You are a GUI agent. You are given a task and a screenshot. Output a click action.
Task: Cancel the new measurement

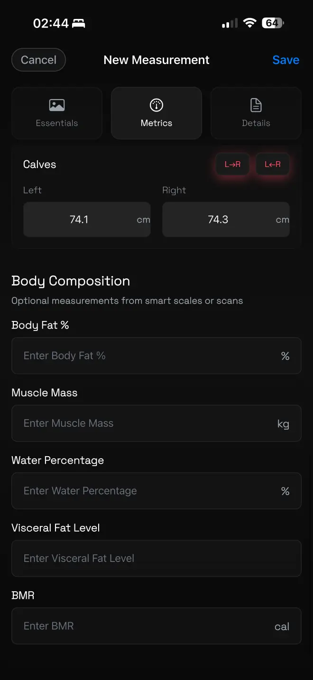click(x=38, y=60)
